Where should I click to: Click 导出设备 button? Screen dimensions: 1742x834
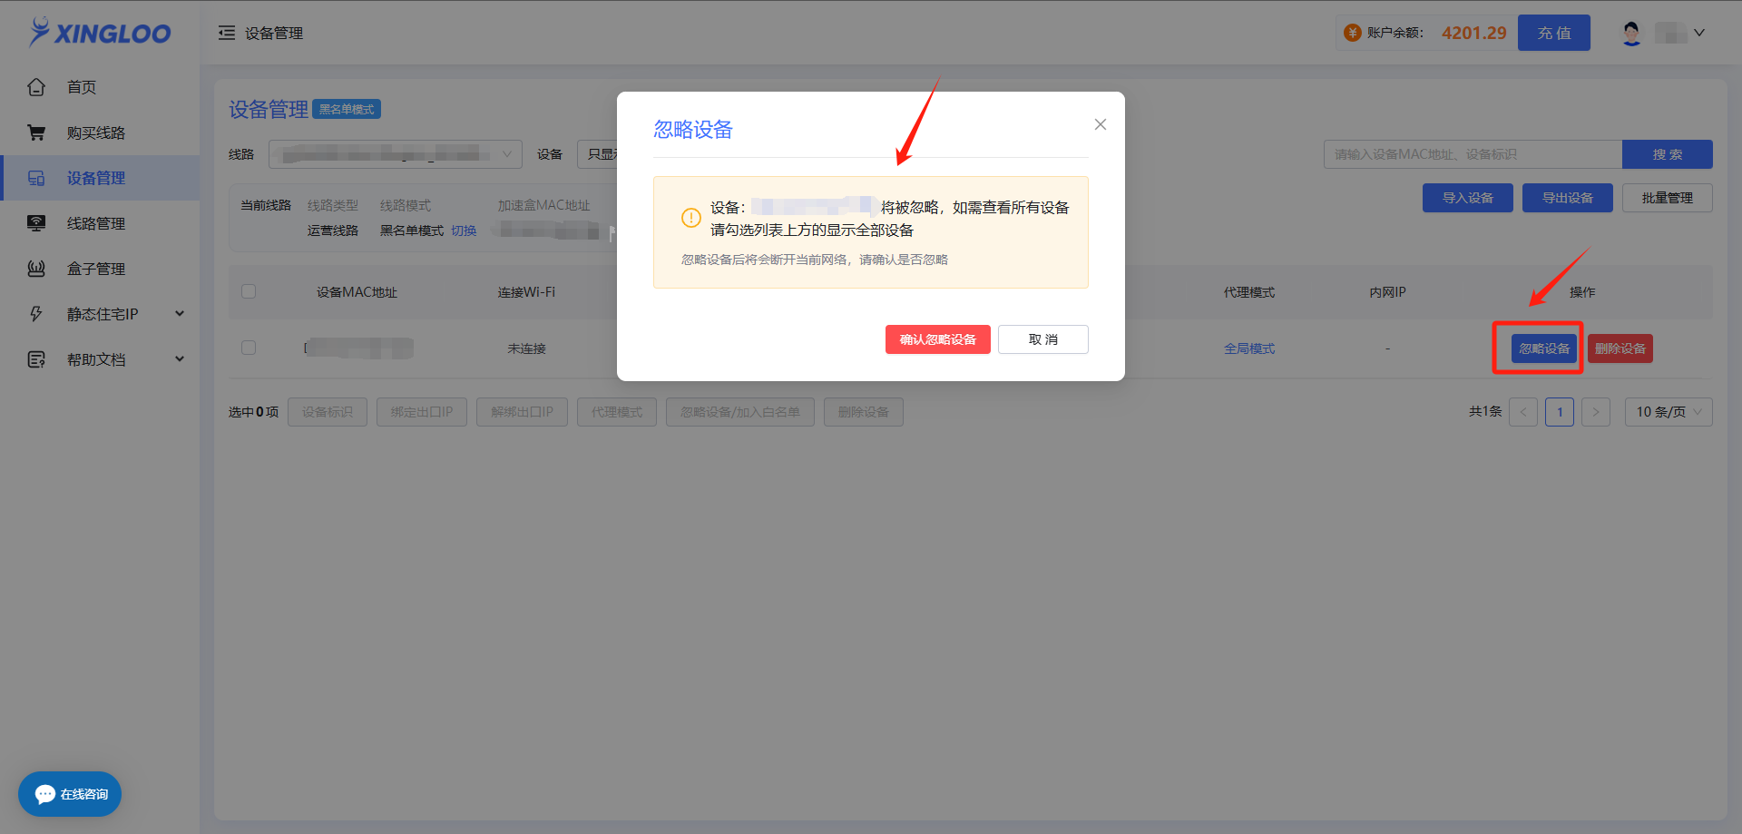point(1568,198)
